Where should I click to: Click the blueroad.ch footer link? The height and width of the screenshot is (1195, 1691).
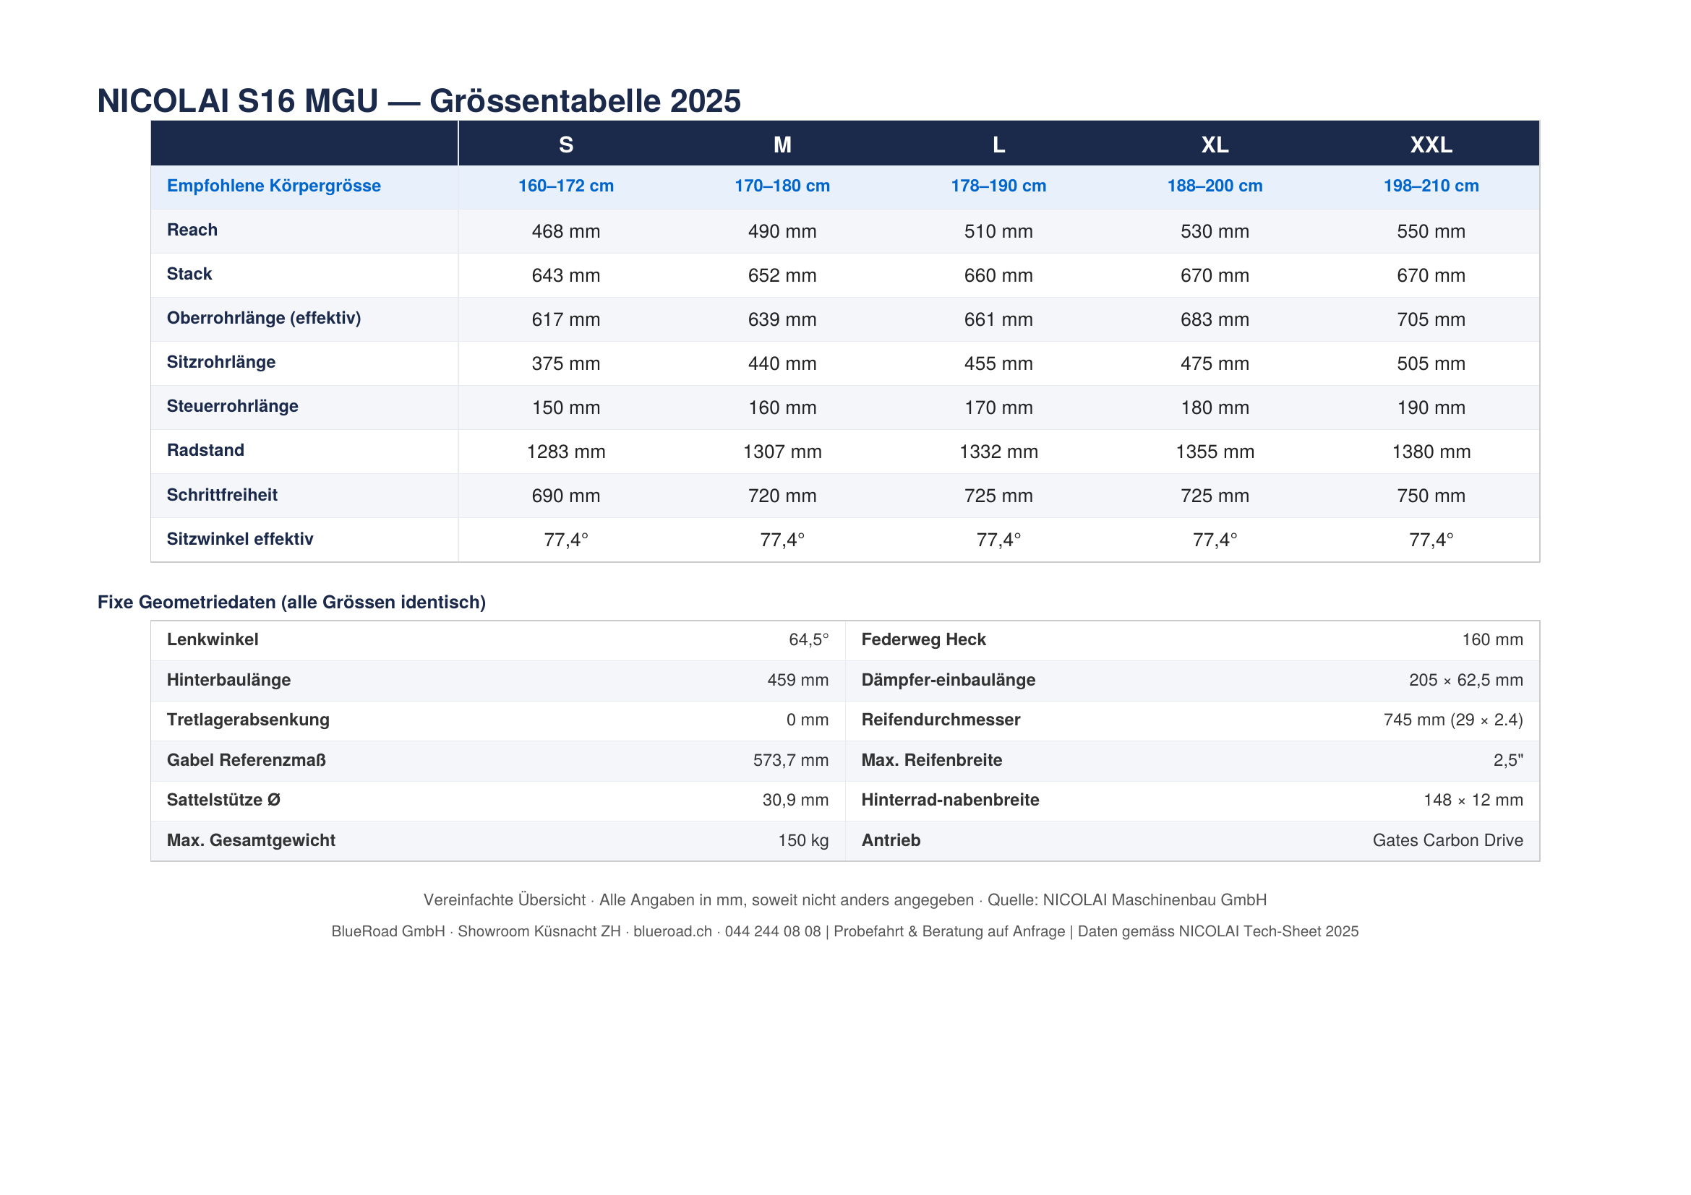click(x=672, y=931)
